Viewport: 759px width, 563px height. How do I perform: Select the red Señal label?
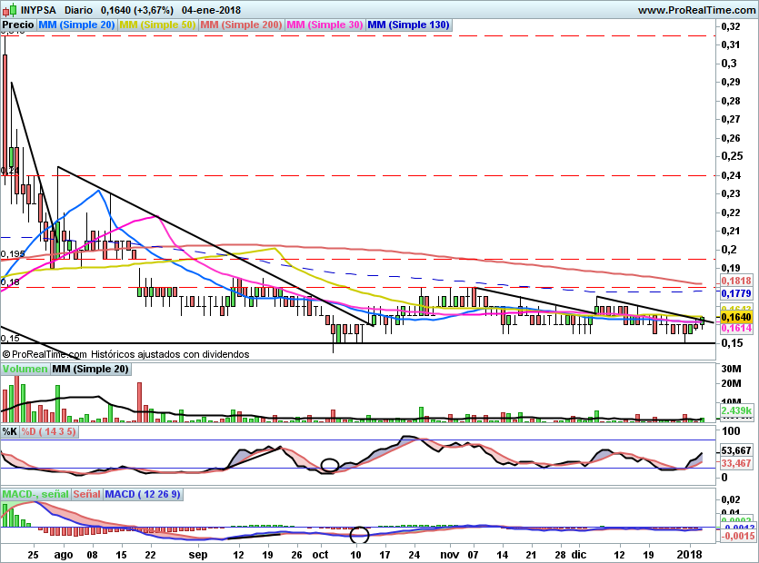coord(86,494)
